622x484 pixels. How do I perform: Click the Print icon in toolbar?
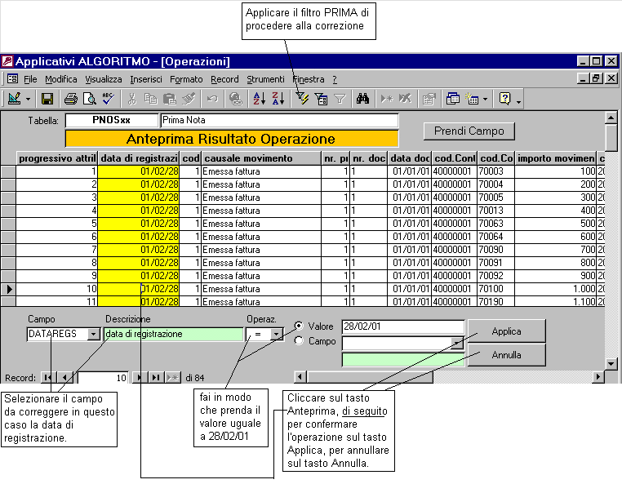71,99
